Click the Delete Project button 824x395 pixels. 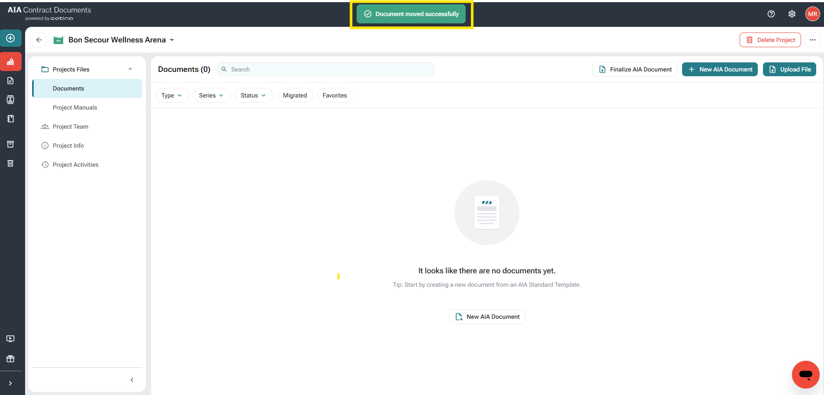770,40
